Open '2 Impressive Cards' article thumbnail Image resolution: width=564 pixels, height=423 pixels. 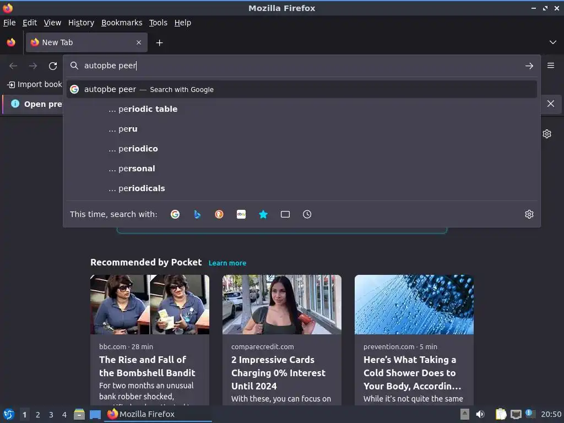282,305
